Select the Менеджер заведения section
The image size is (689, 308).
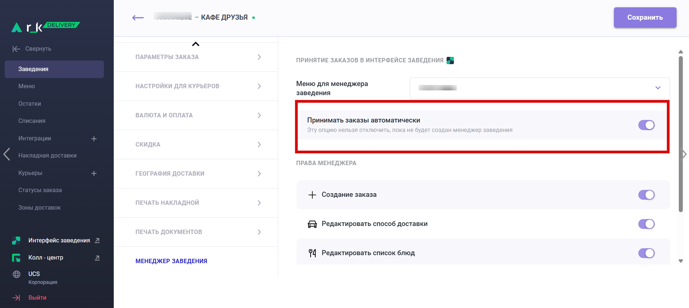point(171,261)
